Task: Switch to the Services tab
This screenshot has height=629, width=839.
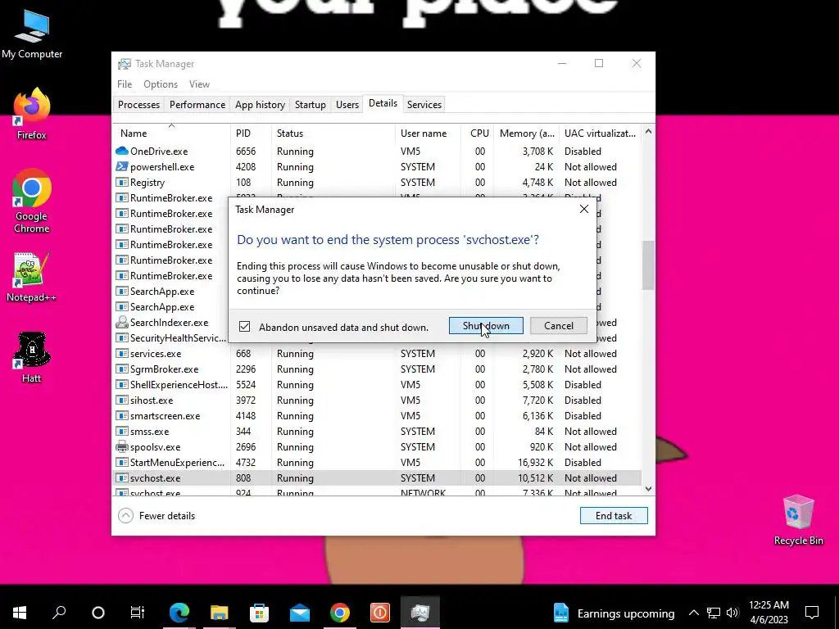Action: click(x=424, y=105)
